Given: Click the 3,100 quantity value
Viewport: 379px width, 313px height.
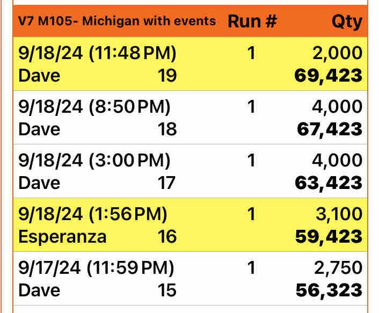Looking at the screenshot, I should (x=338, y=214).
